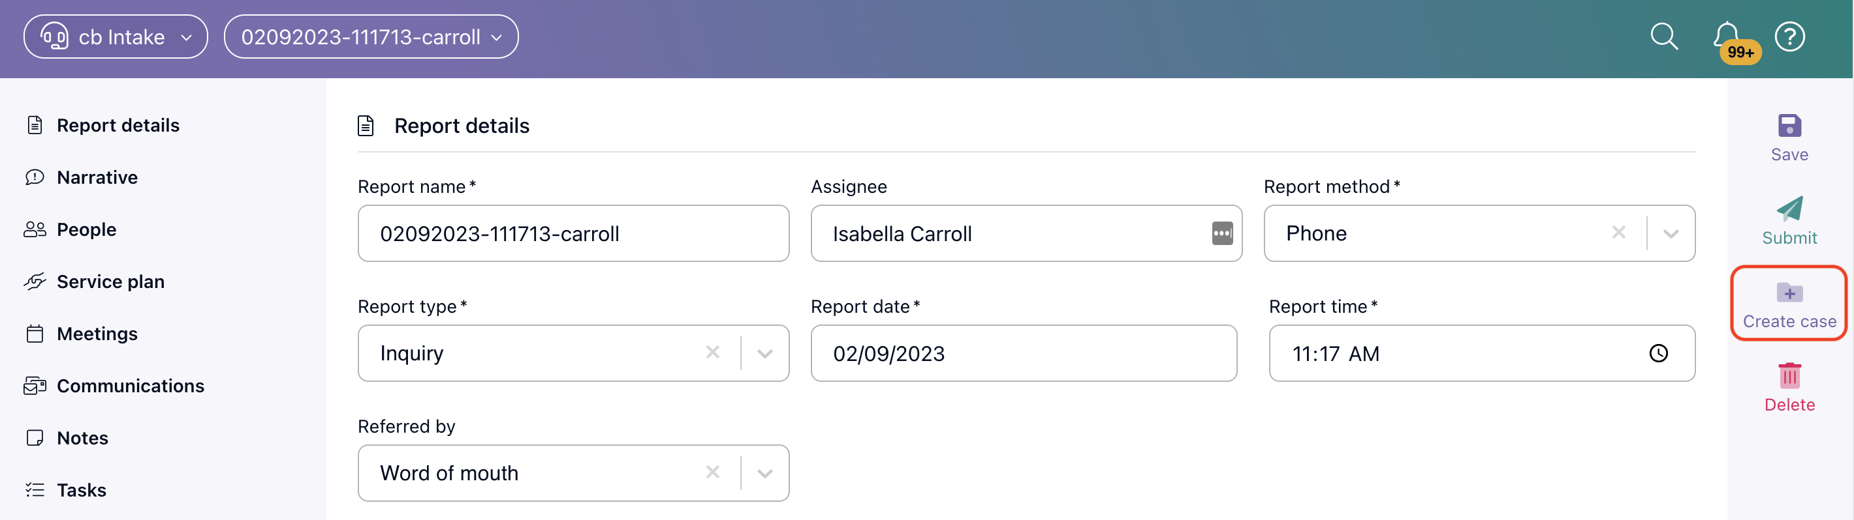Image resolution: width=1854 pixels, height=520 pixels.
Task: Clear the Word of mouth selection
Action: coord(712,472)
